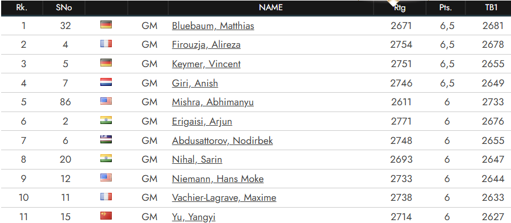The width and height of the screenshot is (511, 223).
Task: Open the Keymer, Vincent link
Action: point(206,64)
